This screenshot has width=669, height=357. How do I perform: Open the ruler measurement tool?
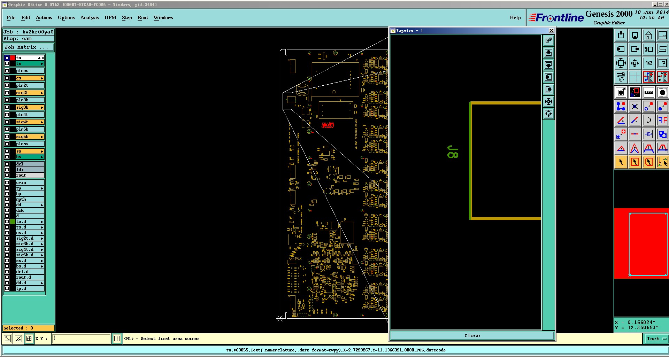point(648,92)
